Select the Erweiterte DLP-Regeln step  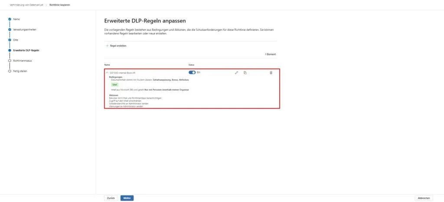click(x=26, y=51)
